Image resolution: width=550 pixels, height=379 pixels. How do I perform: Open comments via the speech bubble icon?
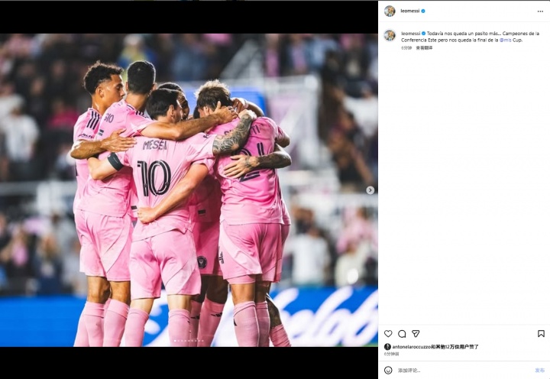402,333
